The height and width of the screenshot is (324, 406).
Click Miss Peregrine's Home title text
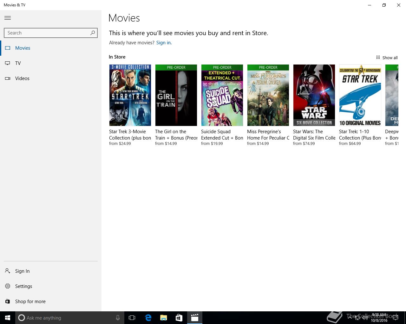[x=268, y=135]
